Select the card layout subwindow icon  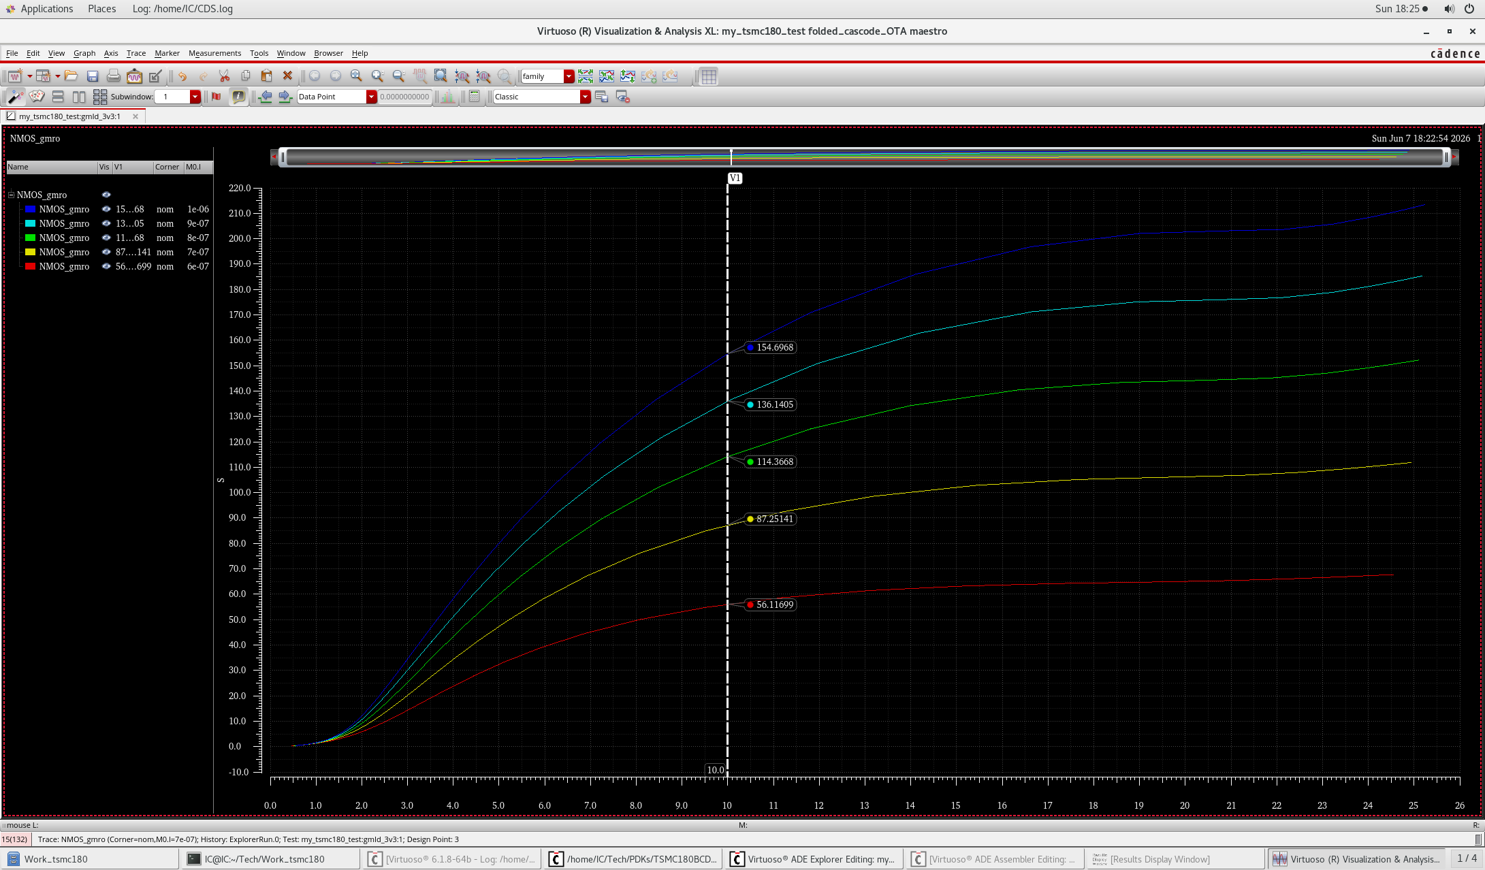(37, 97)
